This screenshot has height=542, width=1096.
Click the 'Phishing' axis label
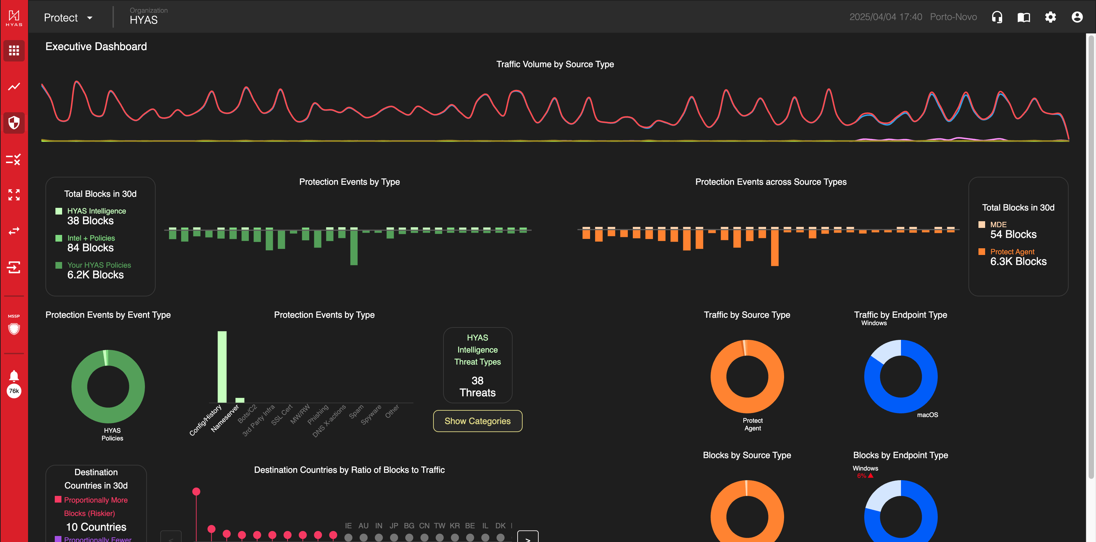(x=318, y=414)
